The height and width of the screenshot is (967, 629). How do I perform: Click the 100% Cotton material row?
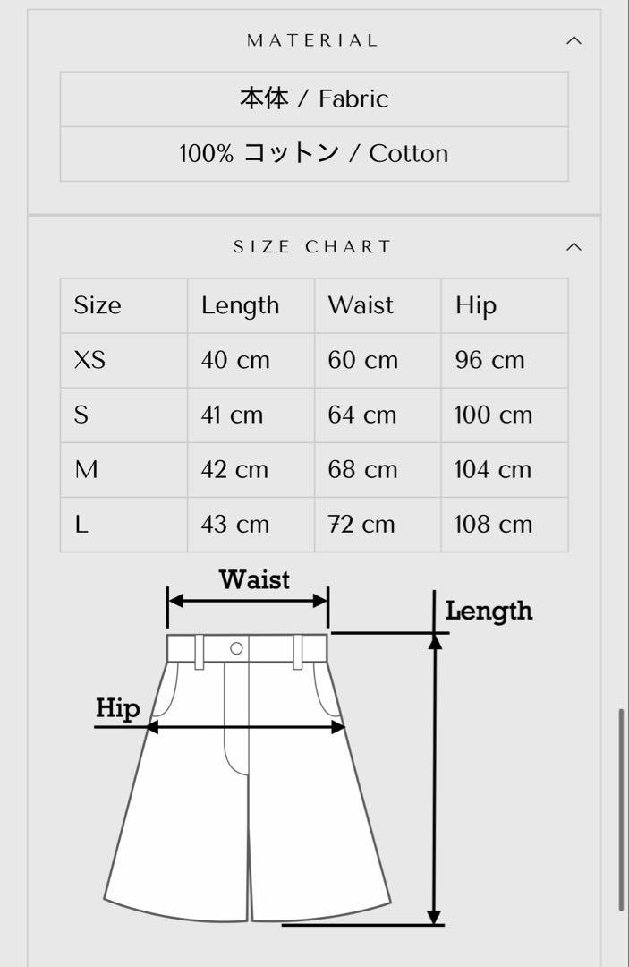click(x=314, y=154)
